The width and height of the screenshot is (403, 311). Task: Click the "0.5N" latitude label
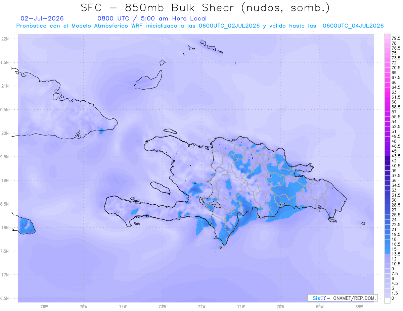(x=5, y=110)
